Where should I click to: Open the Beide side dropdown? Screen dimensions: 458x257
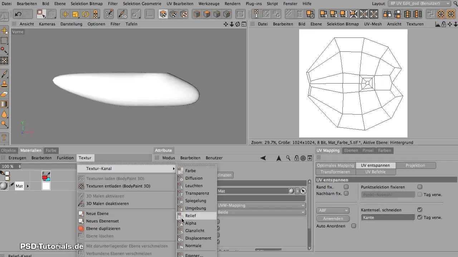pyautogui.click(x=261, y=212)
